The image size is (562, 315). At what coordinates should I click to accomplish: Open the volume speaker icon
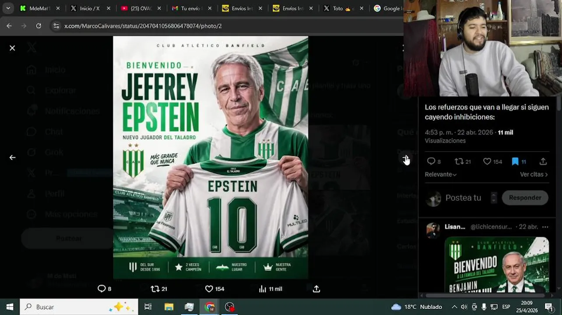coord(464,307)
